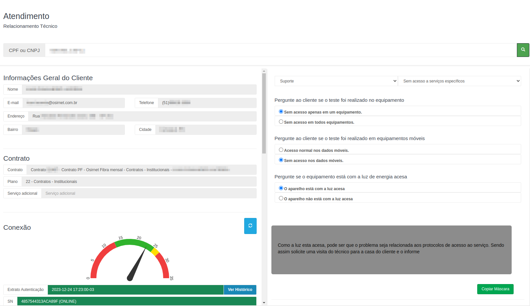Image resolution: width=530 pixels, height=306 pixels.
Task: Choose 'Acesso normal nos dados móveis'
Action: [281, 150]
